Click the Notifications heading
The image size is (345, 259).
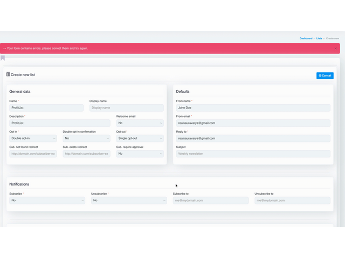(x=19, y=184)
